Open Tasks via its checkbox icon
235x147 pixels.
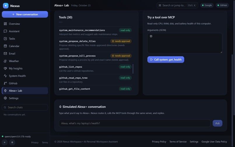click(x=5, y=38)
